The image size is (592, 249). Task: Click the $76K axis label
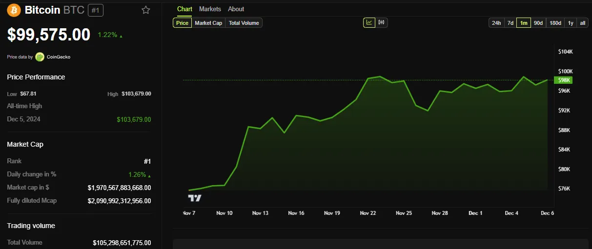(564, 189)
